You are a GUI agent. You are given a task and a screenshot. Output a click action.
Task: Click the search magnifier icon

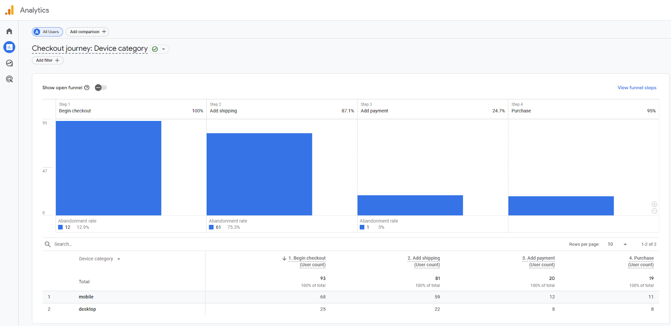coord(48,244)
